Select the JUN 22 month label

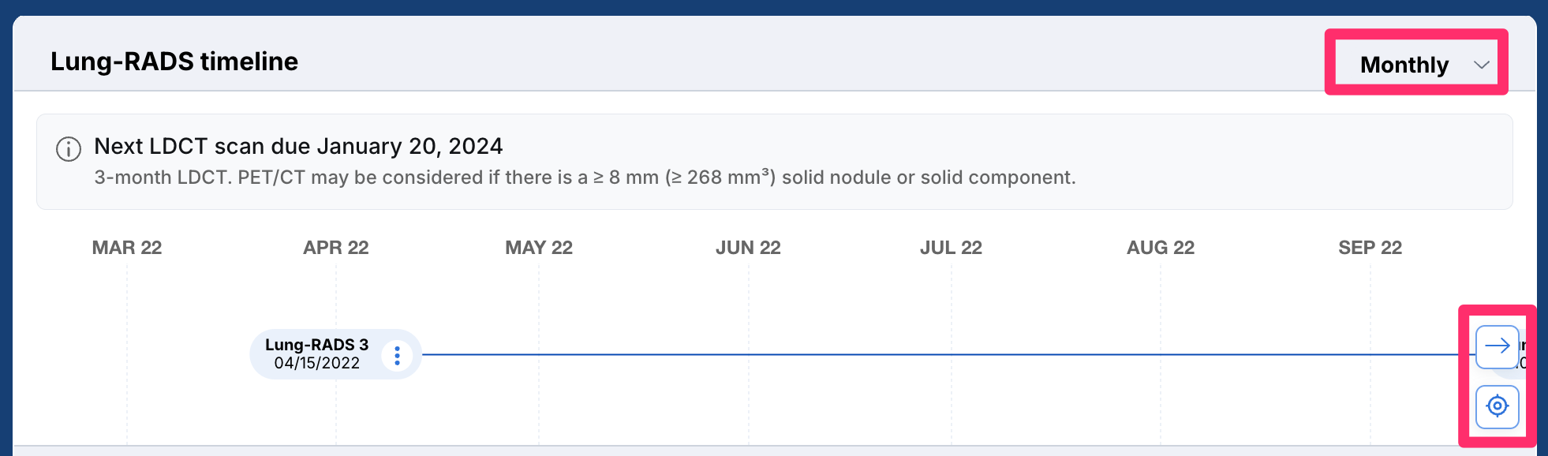point(748,248)
